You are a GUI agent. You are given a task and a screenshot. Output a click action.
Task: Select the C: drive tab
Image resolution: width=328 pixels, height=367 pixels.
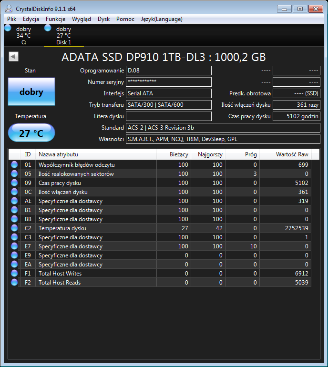pos(23,36)
